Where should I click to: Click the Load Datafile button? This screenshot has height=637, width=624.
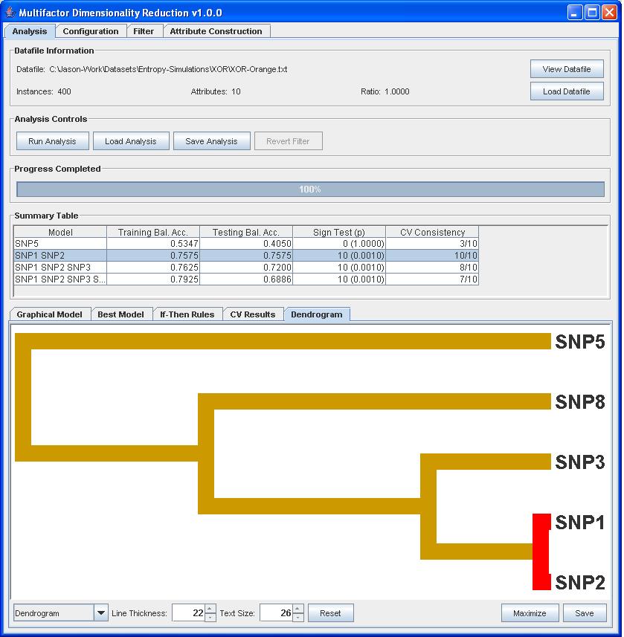coord(566,91)
